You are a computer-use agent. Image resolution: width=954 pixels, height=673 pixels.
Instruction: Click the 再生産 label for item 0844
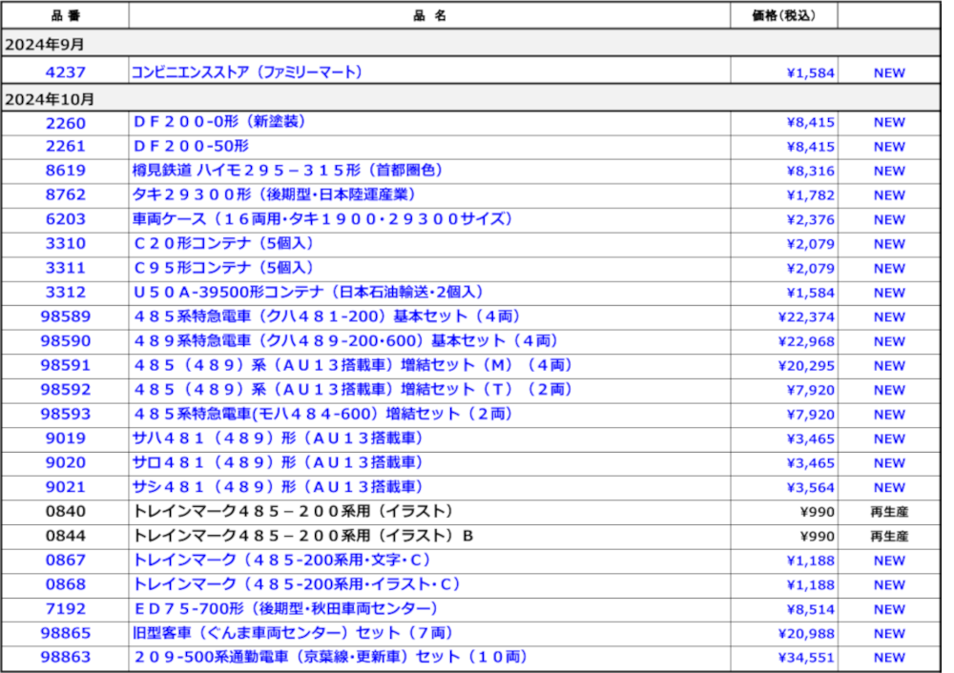889,537
